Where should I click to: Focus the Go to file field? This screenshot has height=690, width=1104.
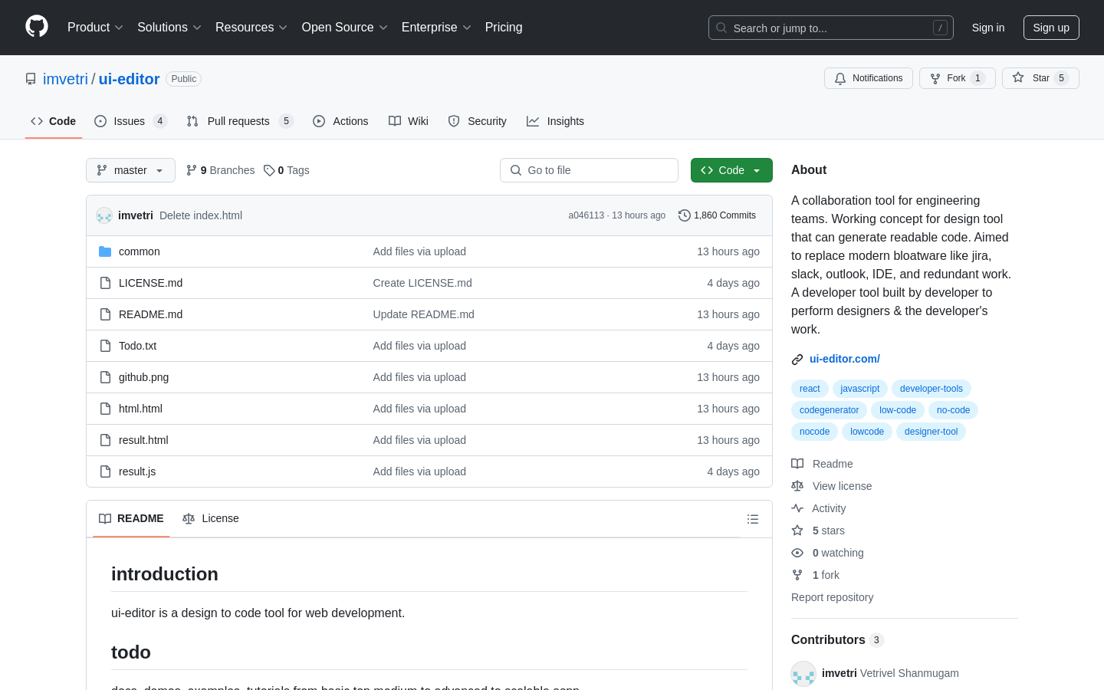(589, 170)
